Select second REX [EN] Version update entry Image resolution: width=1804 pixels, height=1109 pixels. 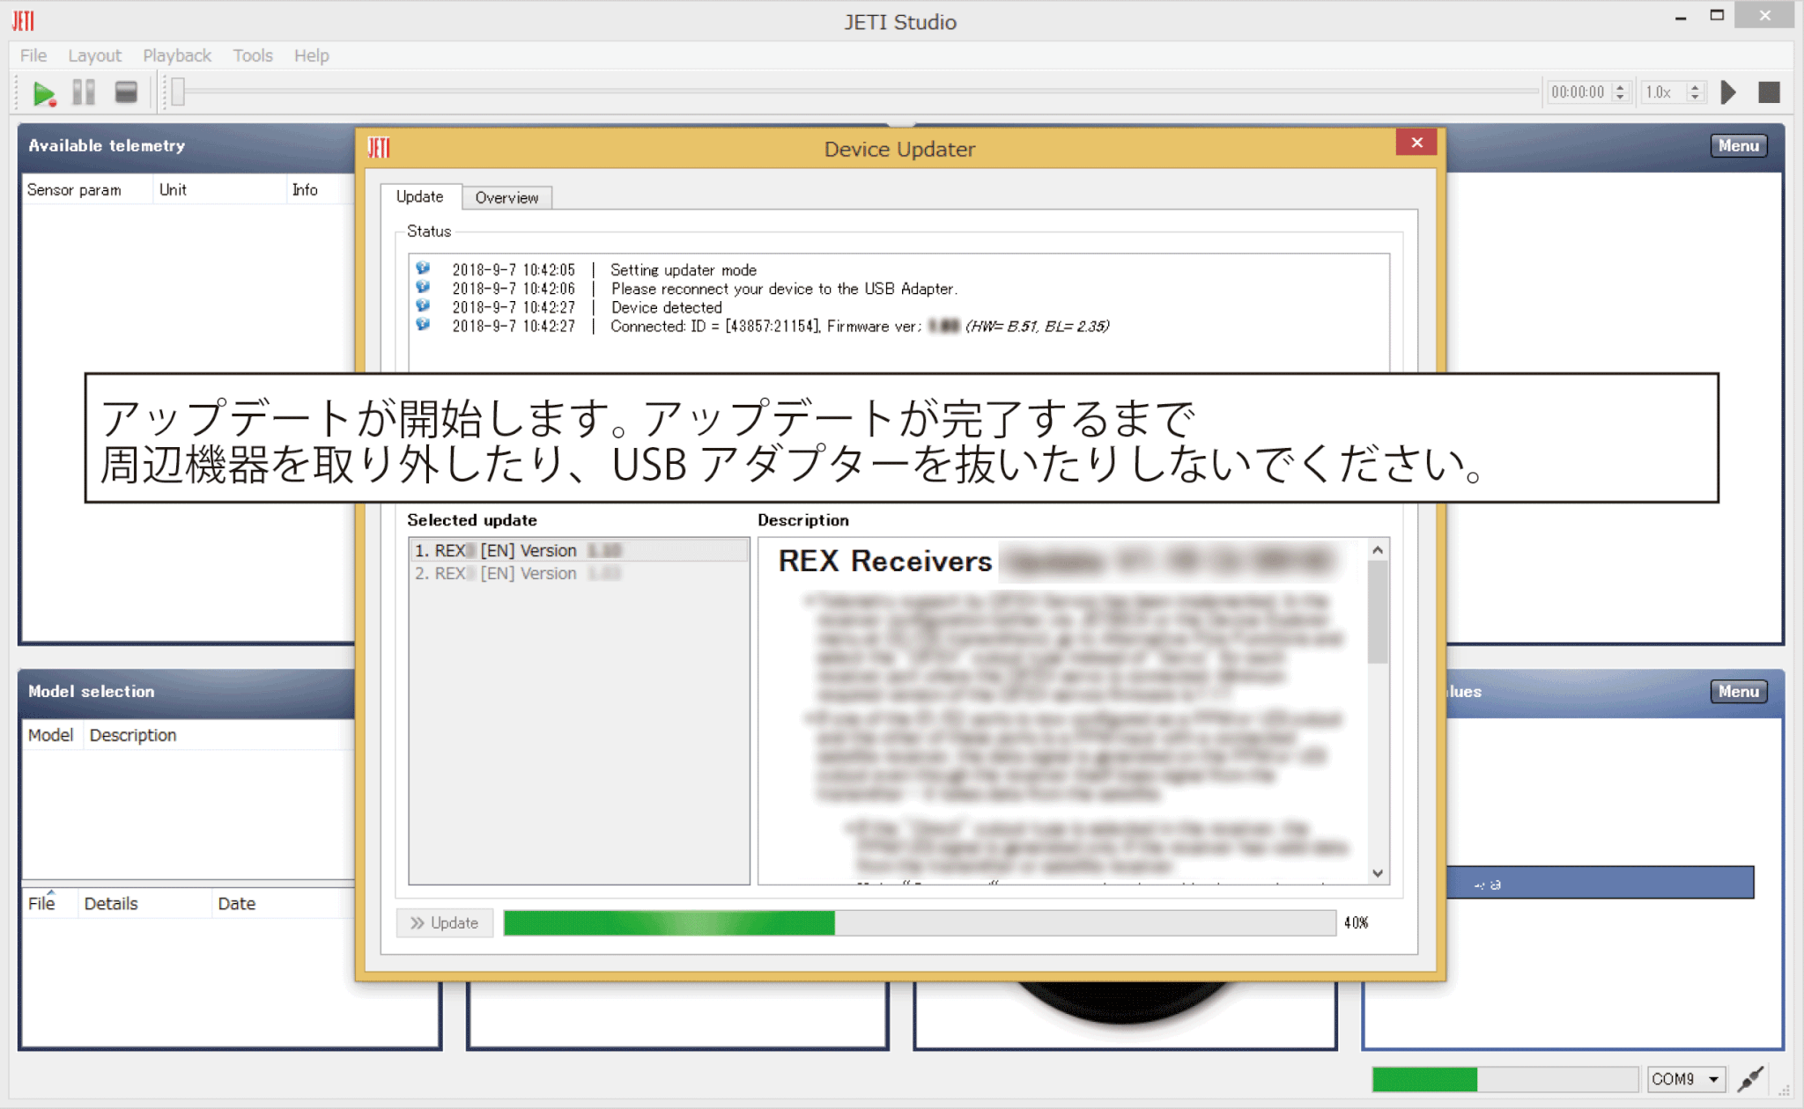[578, 573]
